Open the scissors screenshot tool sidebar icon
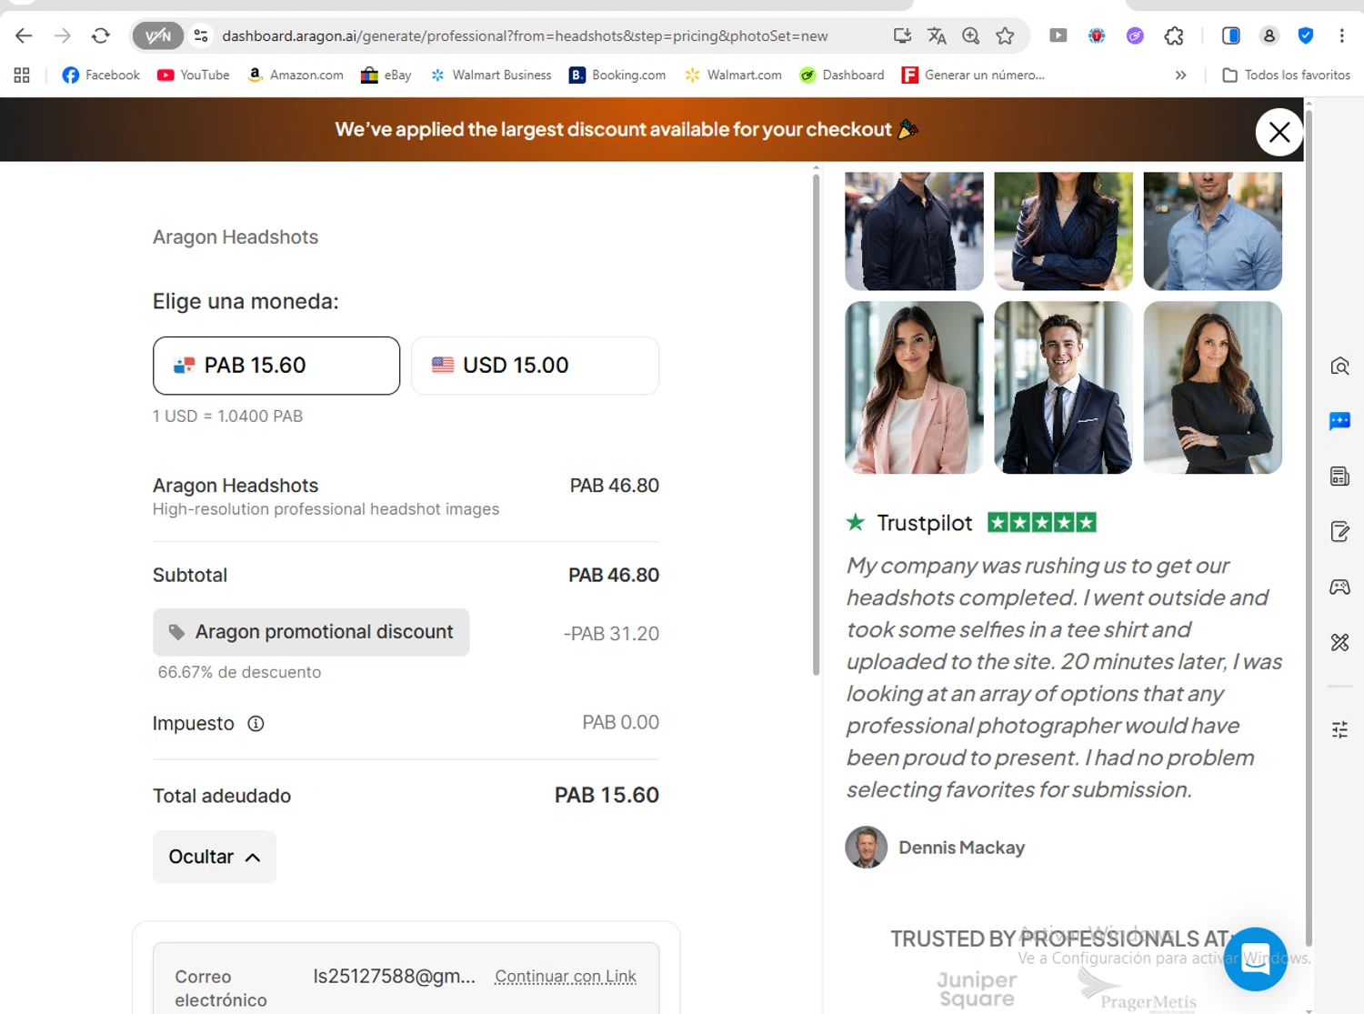The width and height of the screenshot is (1364, 1014). coord(1339,643)
